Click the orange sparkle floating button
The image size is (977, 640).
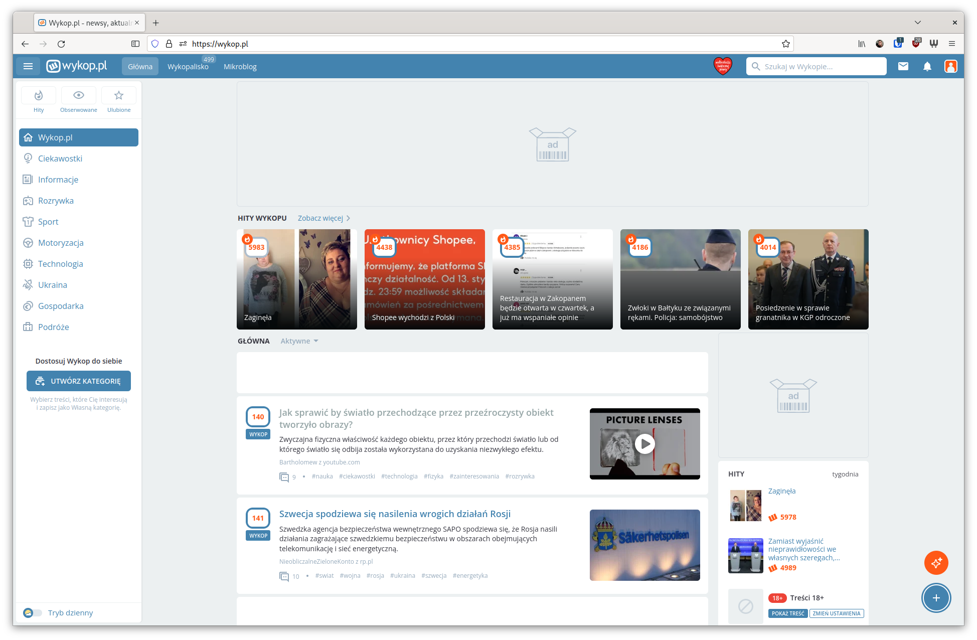[936, 563]
